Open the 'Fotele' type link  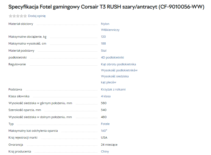105,124
